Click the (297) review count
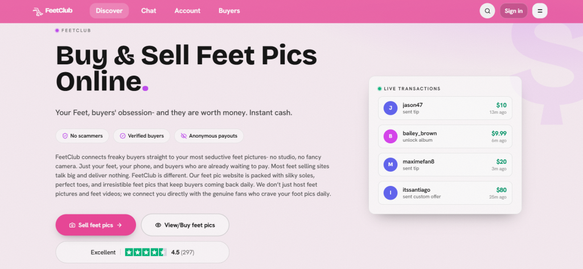 pos(188,253)
